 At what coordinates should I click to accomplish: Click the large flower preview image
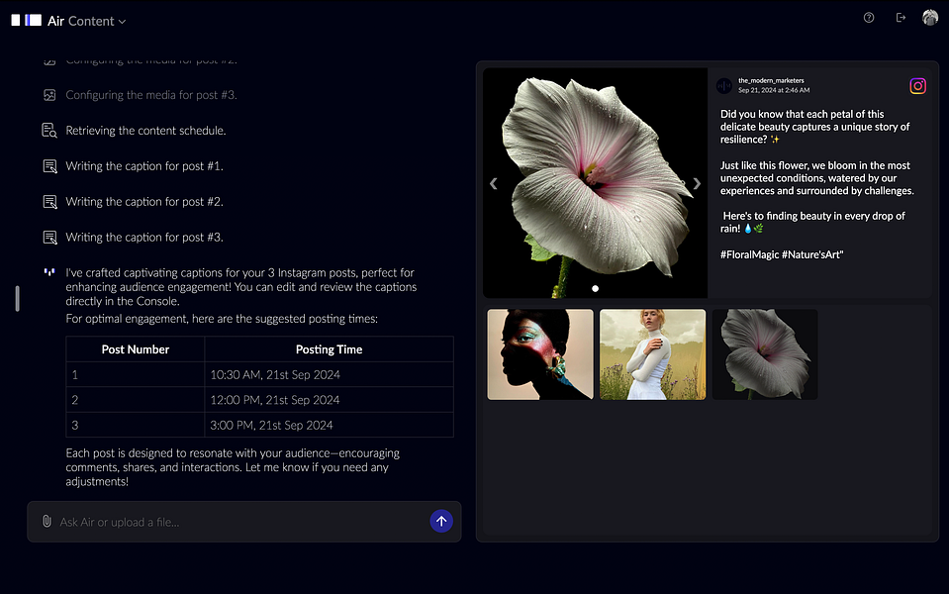tap(595, 183)
